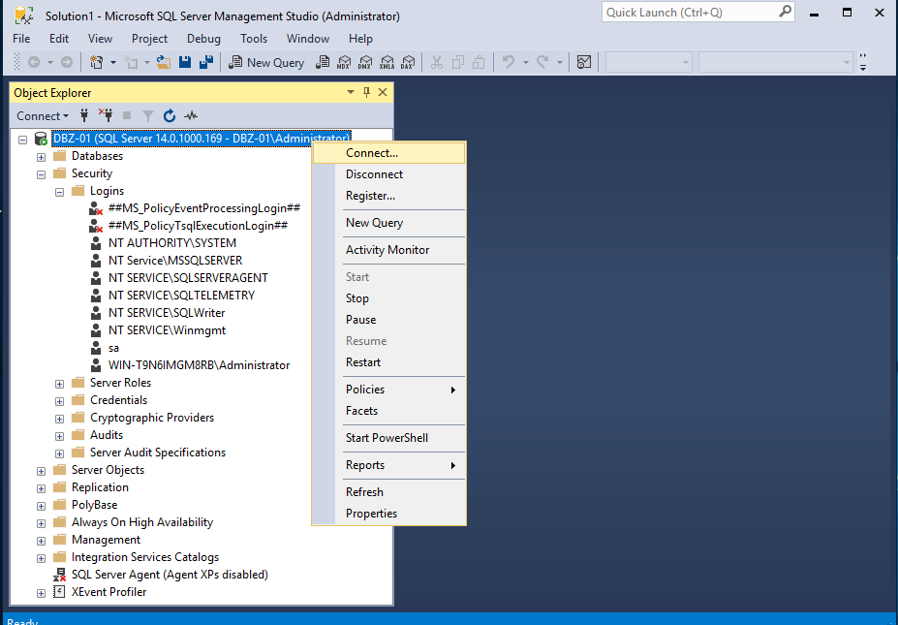The image size is (898, 625).
Task: Pin the Object Explorer panel
Action: pyautogui.click(x=366, y=92)
